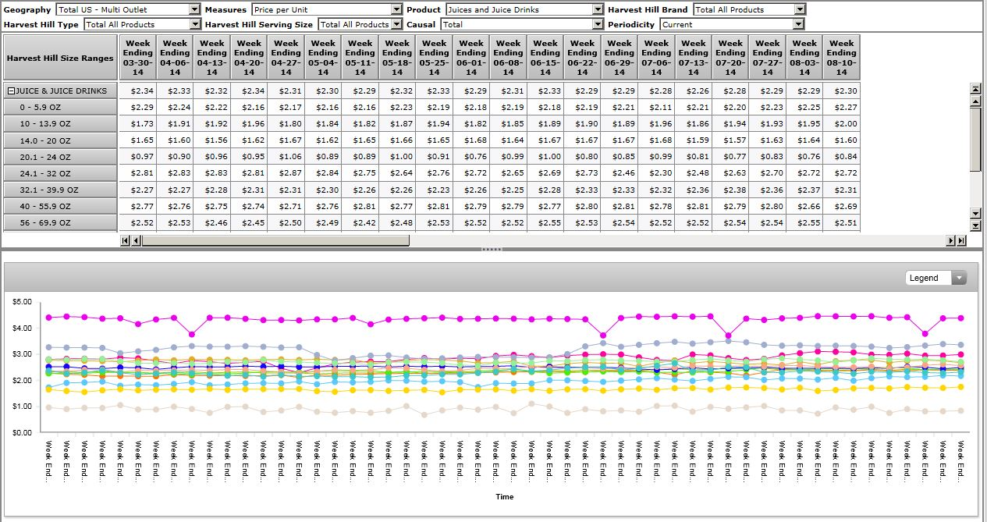Click the splitter handle between table and chart
Screen dimensions: 987x522
point(492,250)
